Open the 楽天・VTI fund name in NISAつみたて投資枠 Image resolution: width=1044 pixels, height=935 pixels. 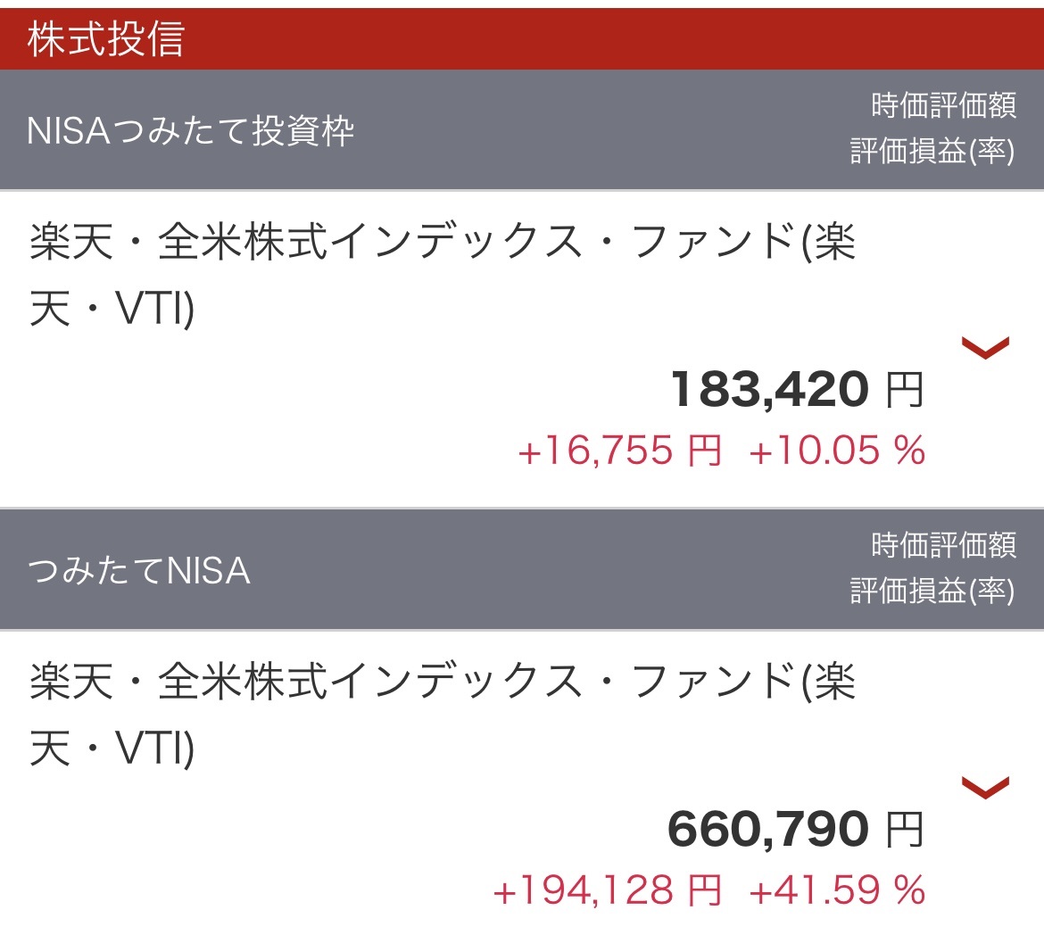(442, 276)
